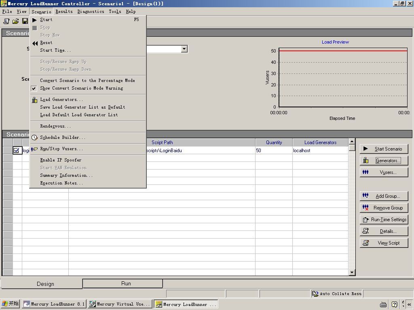Open the View menu

point(22,12)
